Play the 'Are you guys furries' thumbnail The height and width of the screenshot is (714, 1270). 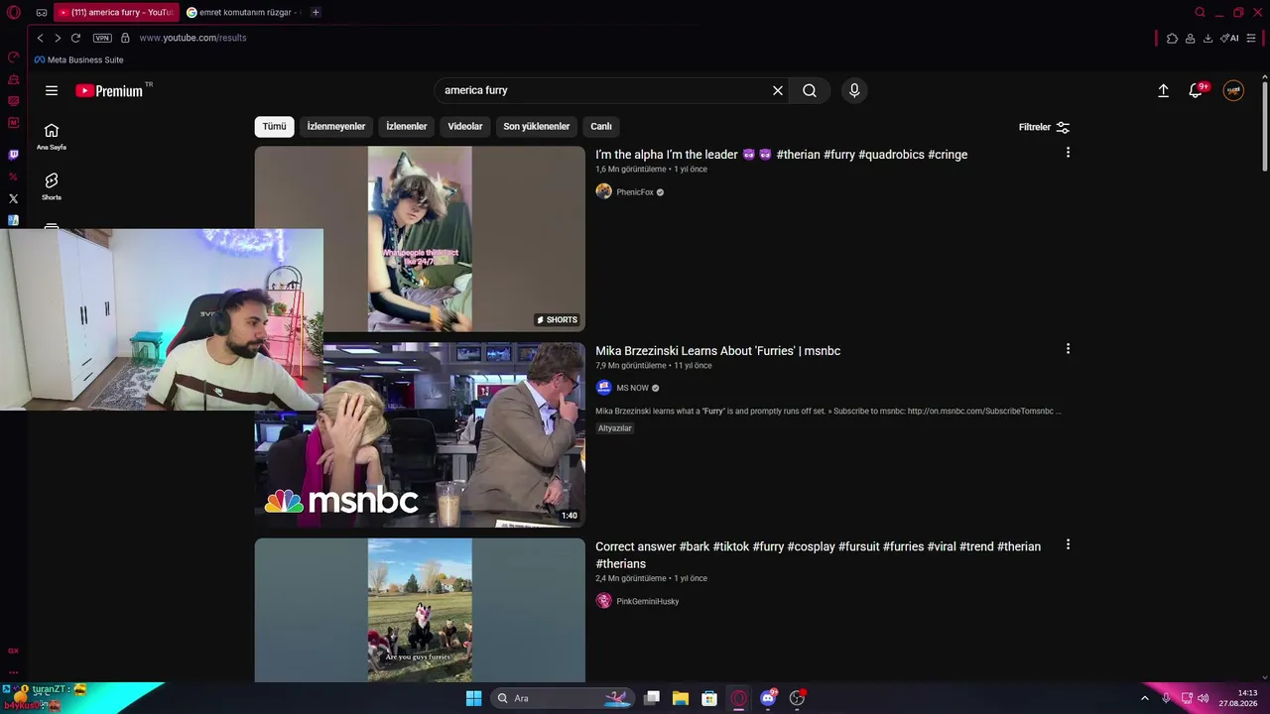pyautogui.click(x=420, y=610)
